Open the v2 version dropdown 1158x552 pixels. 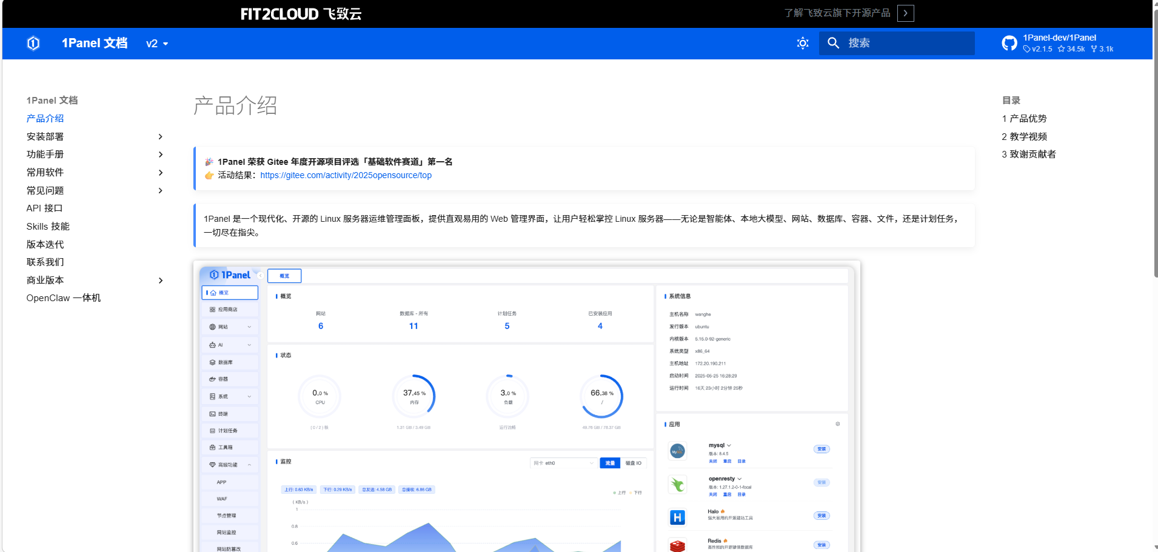(x=157, y=44)
